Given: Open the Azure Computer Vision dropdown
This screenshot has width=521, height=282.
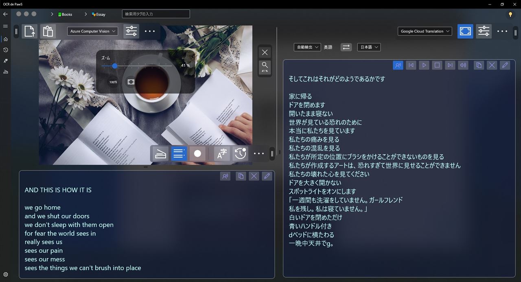Looking at the screenshot, I should (92, 31).
